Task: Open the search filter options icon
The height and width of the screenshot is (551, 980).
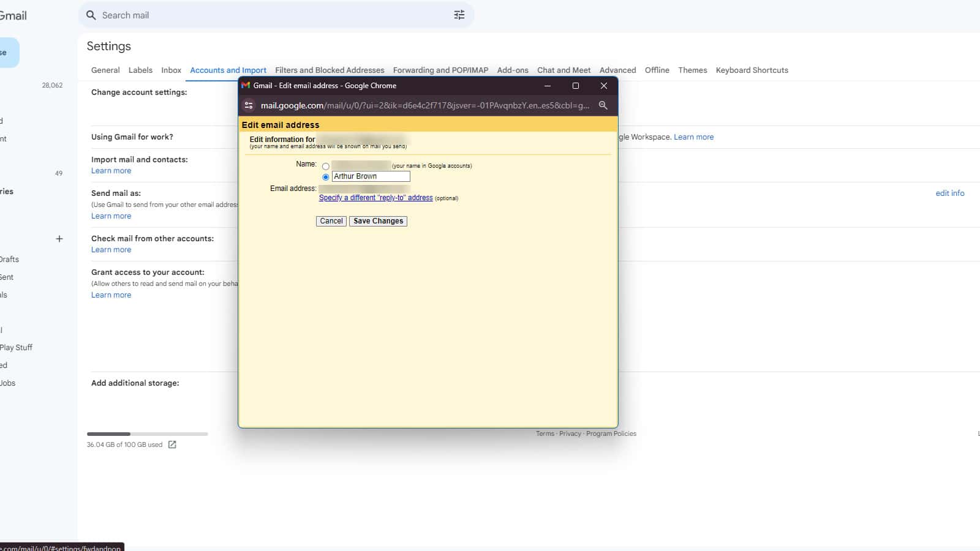Action: click(459, 15)
